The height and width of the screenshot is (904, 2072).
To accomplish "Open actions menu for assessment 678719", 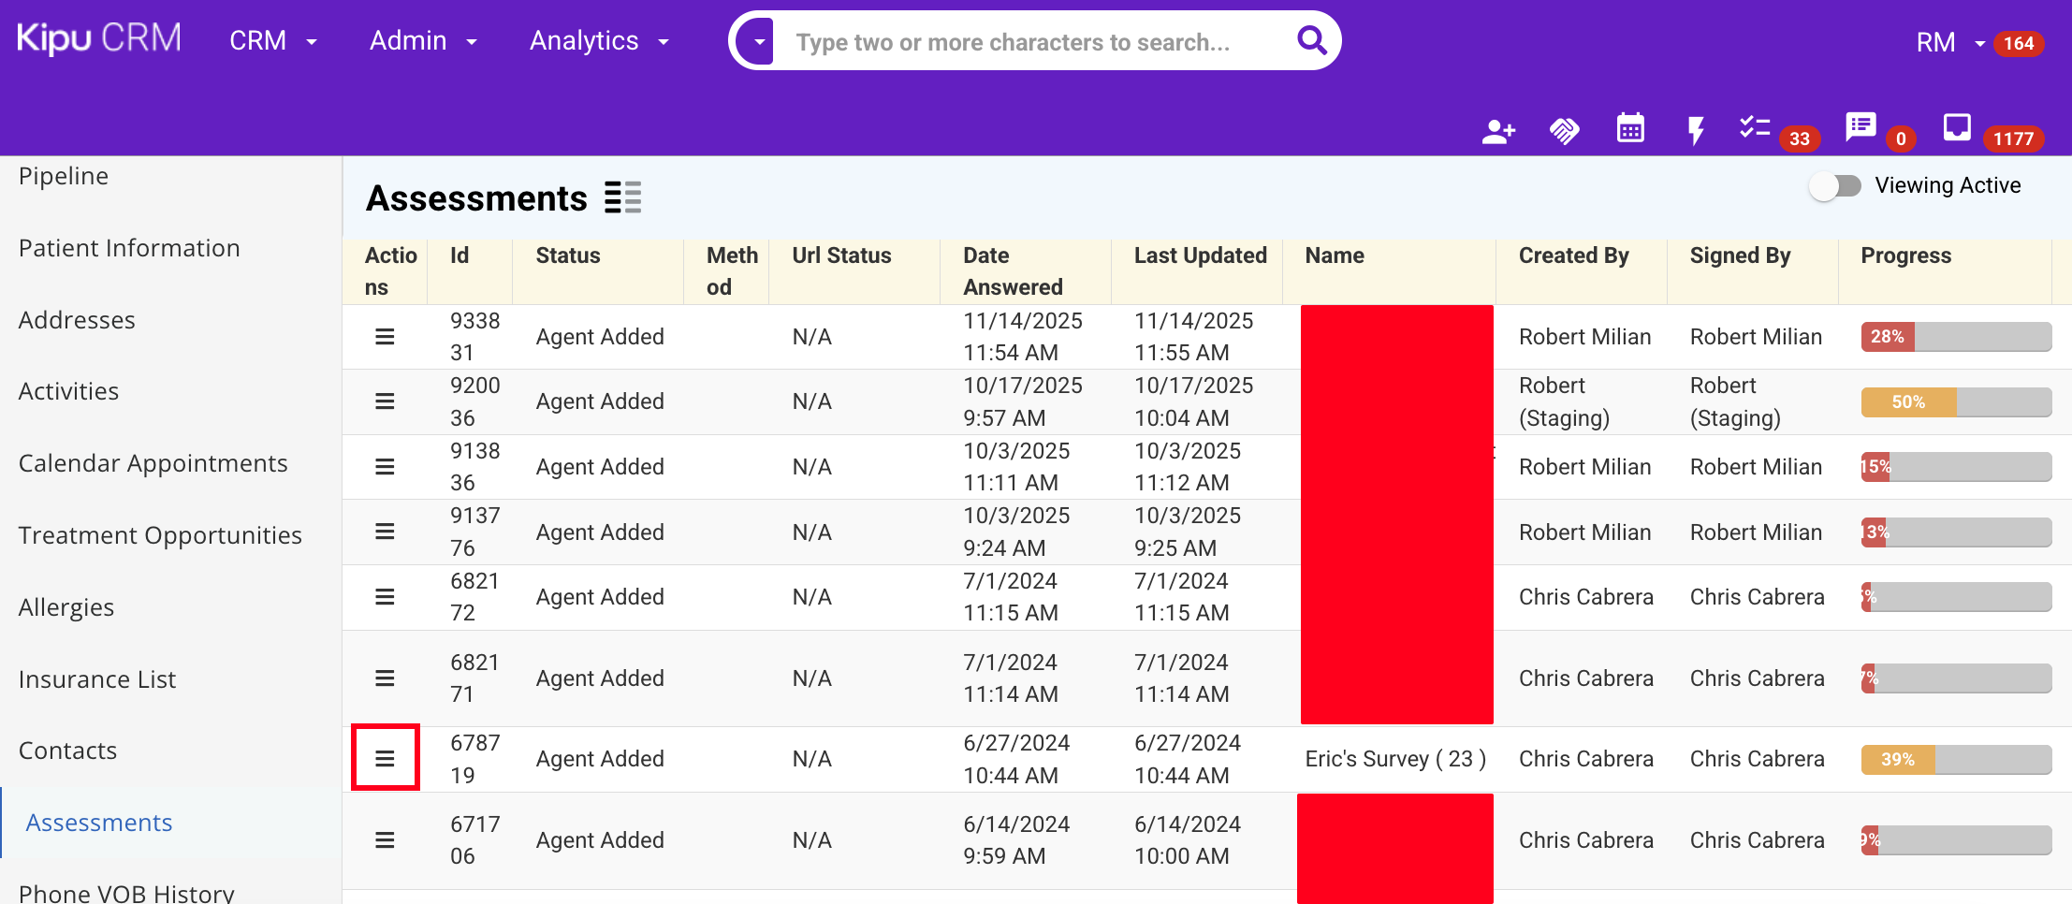I will pos(385,758).
